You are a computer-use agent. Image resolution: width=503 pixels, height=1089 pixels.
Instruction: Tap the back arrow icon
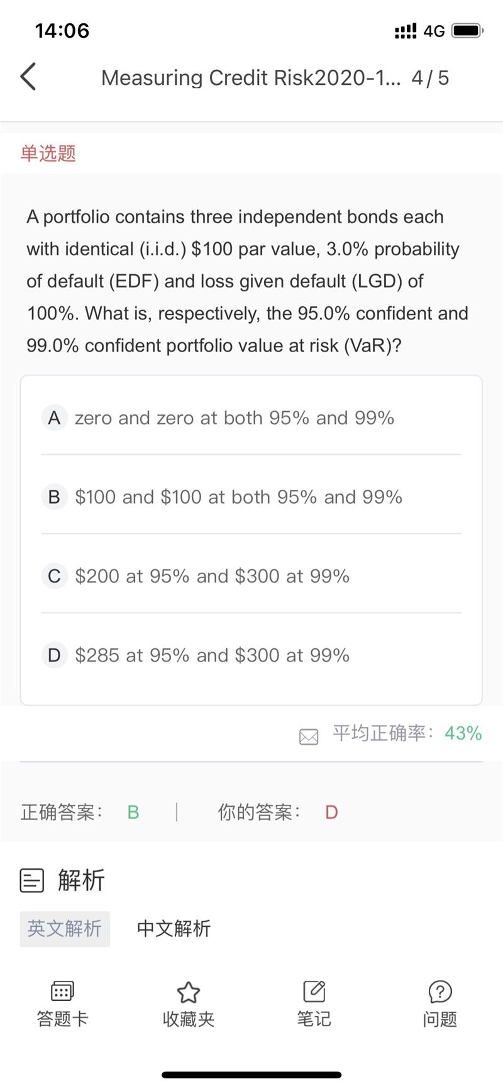click(x=28, y=77)
